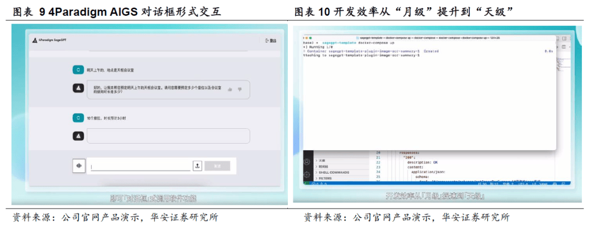Click the voice input waveform icon
Image resolution: width=590 pixels, height=226 pixels.
coord(80,166)
